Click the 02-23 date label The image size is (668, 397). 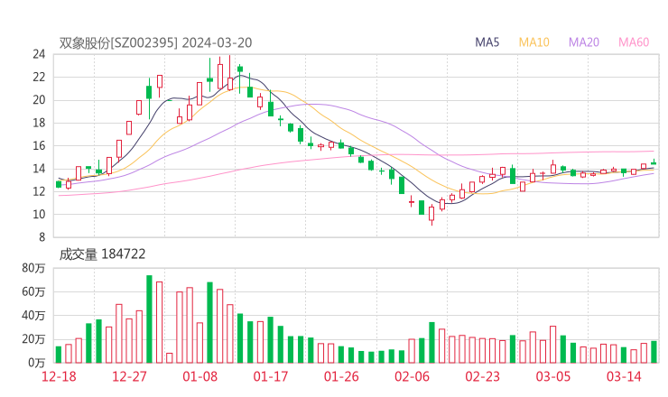[x=482, y=376]
